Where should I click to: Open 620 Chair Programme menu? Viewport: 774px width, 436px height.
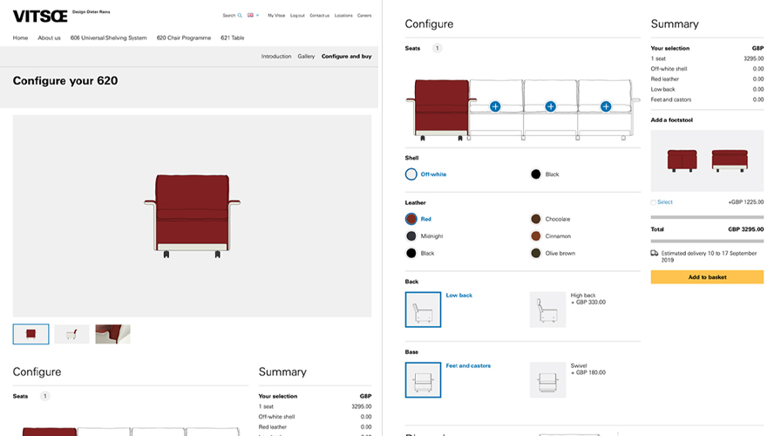click(x=184, y=38)
